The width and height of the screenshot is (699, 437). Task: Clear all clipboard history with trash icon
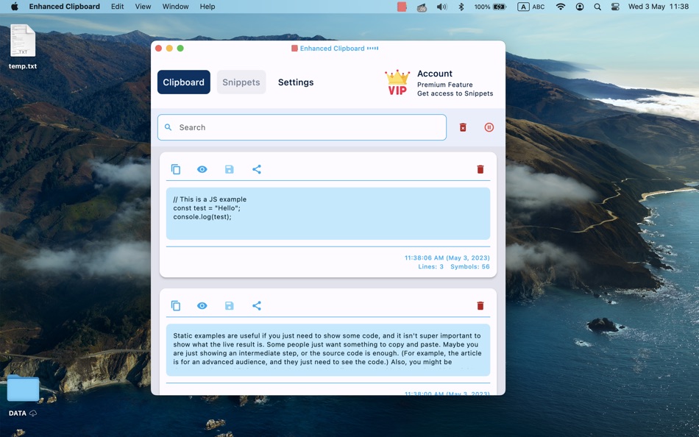(x=463, y=127)
